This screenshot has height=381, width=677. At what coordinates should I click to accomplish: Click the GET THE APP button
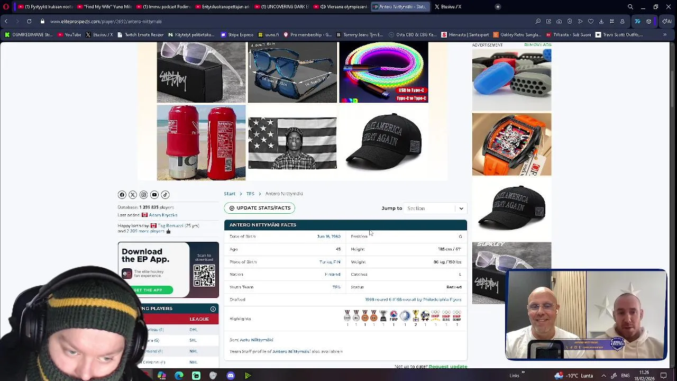click(x=148, y=290)
